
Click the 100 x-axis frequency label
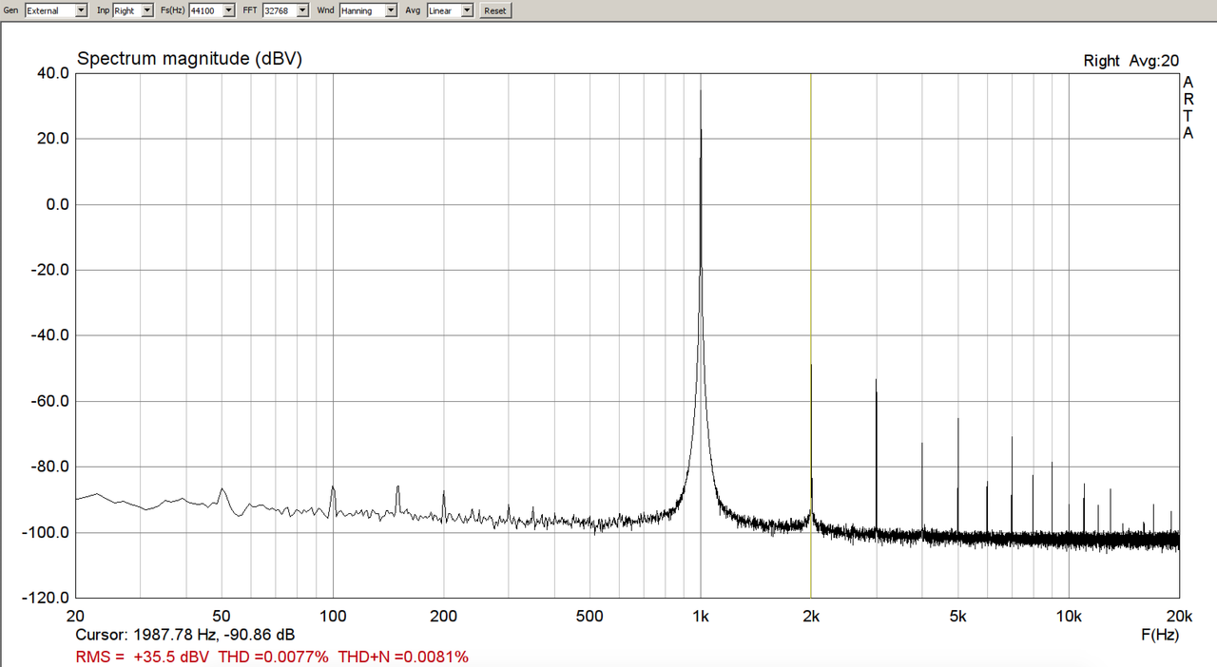(x=333, y=616)
